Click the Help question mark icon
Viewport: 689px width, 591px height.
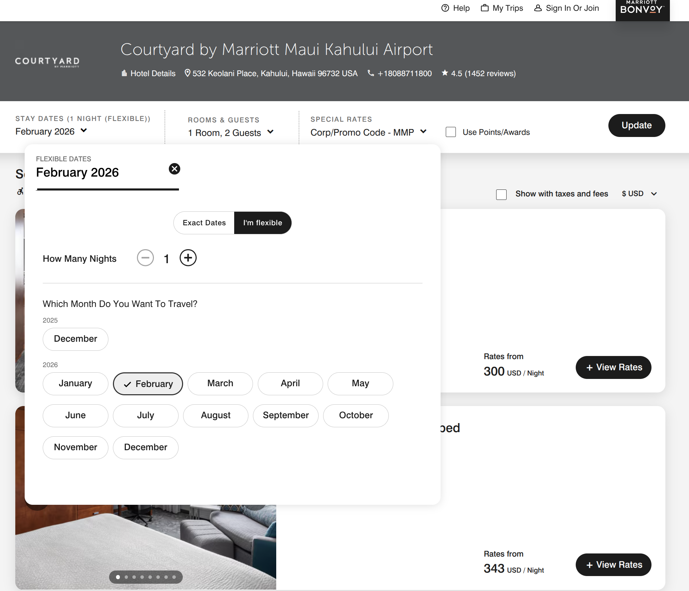pyautogui.click(x=445, y=8)
